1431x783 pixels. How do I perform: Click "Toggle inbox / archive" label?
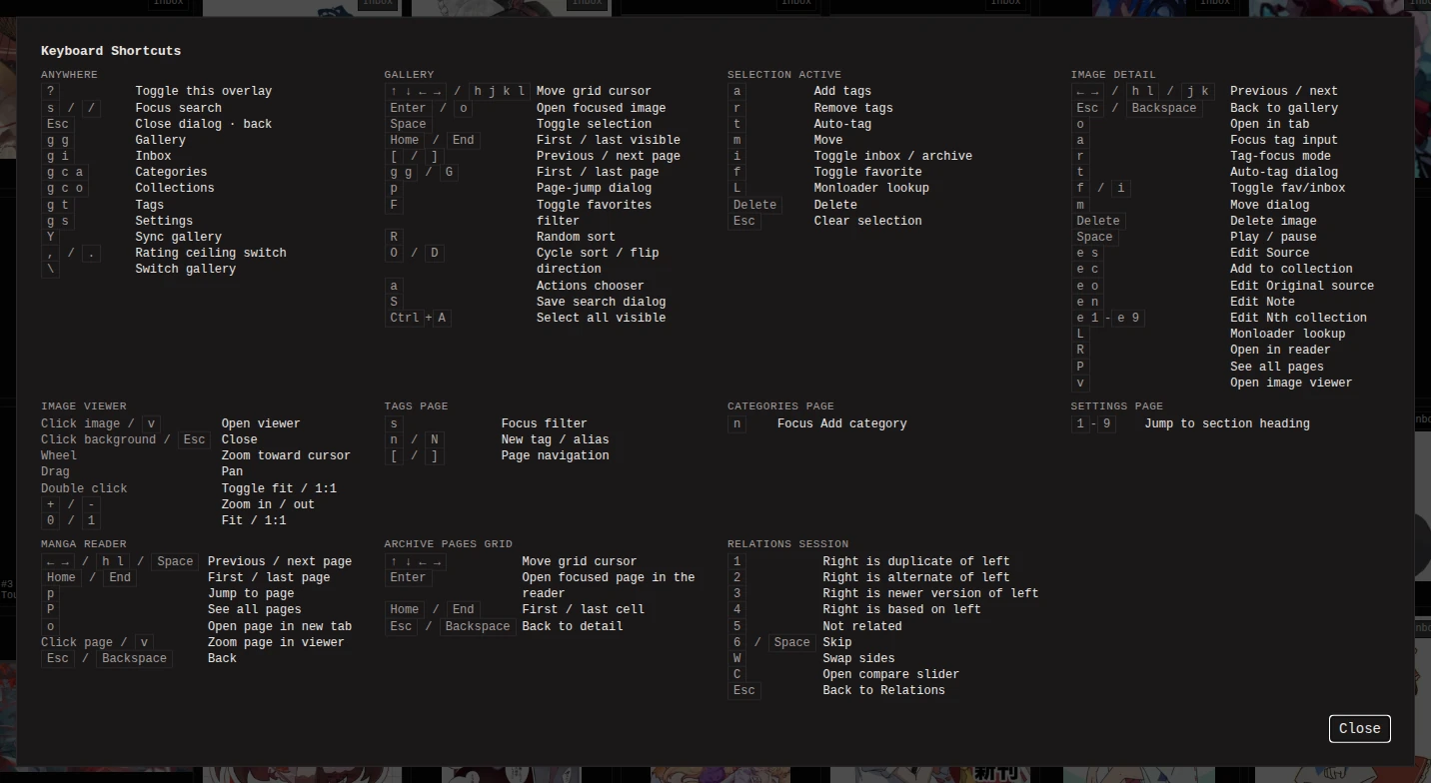click(893, 156)
